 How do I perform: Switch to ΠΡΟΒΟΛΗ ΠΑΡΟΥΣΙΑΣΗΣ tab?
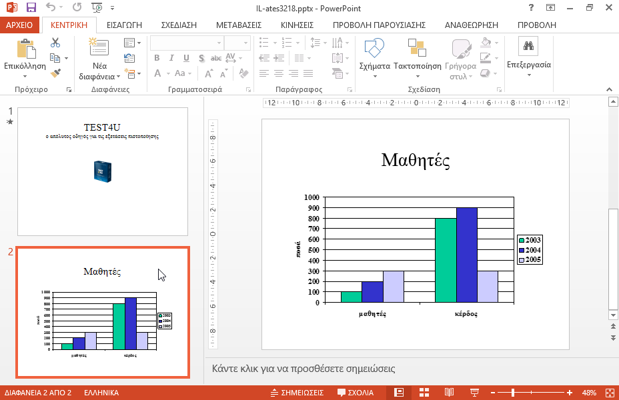pyautogui.click(x=379, y=25)
